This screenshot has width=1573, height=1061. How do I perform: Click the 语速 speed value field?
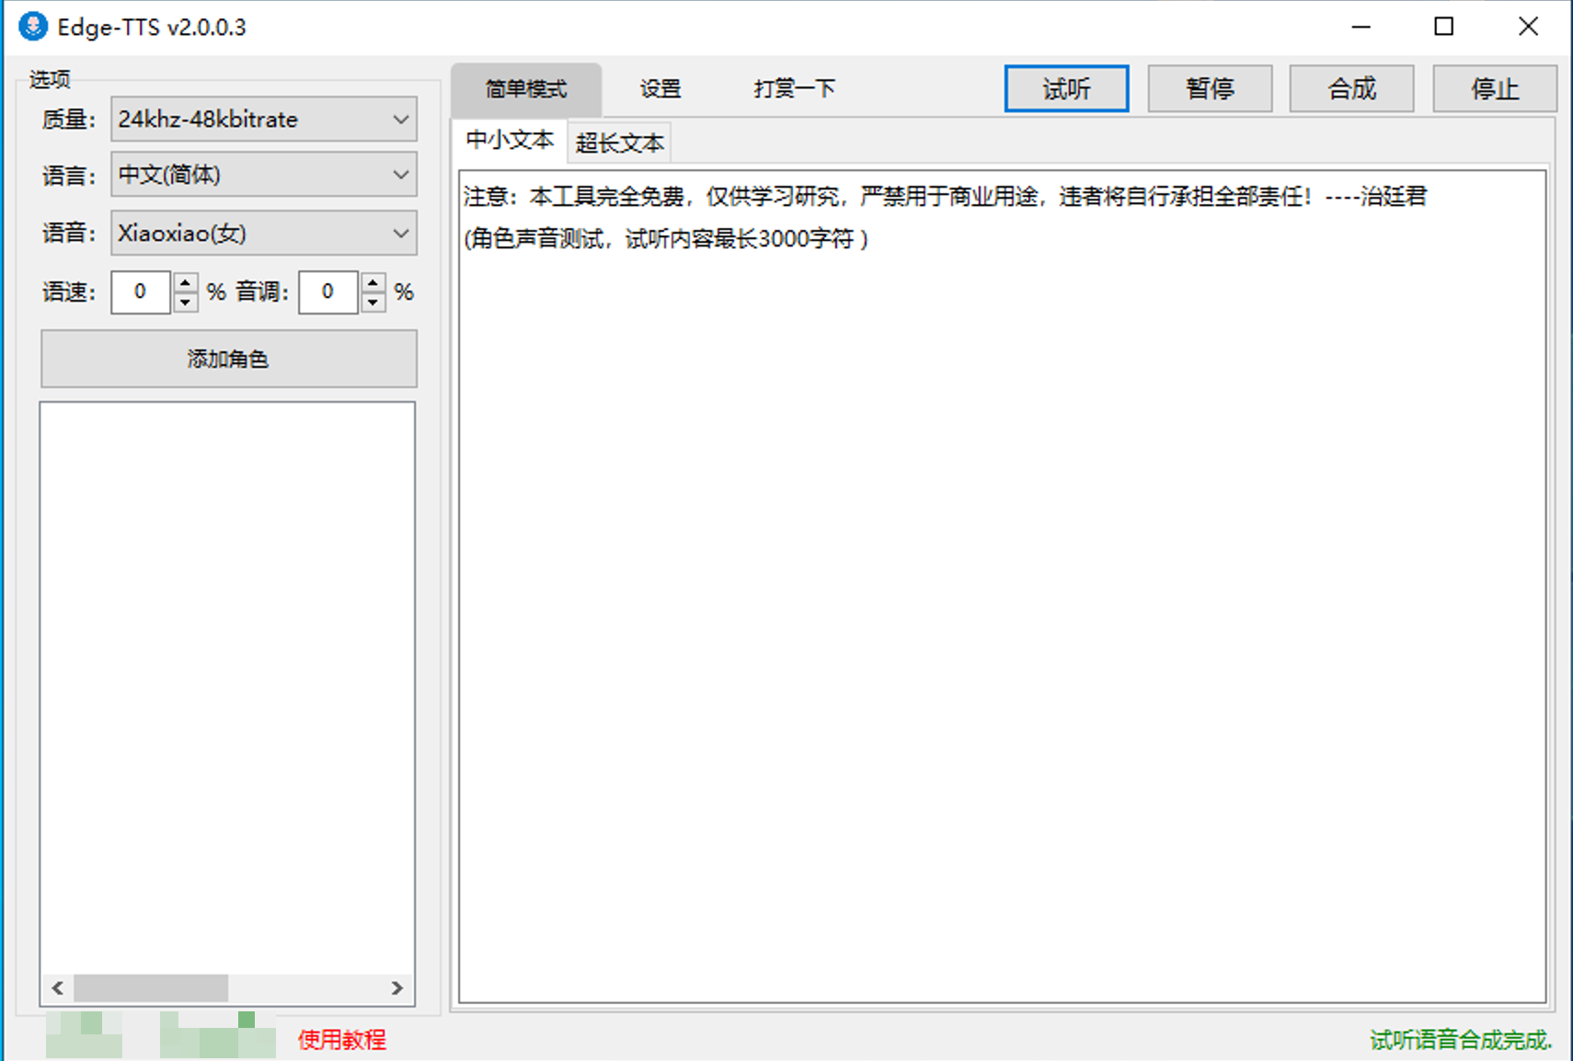[141, 292]
